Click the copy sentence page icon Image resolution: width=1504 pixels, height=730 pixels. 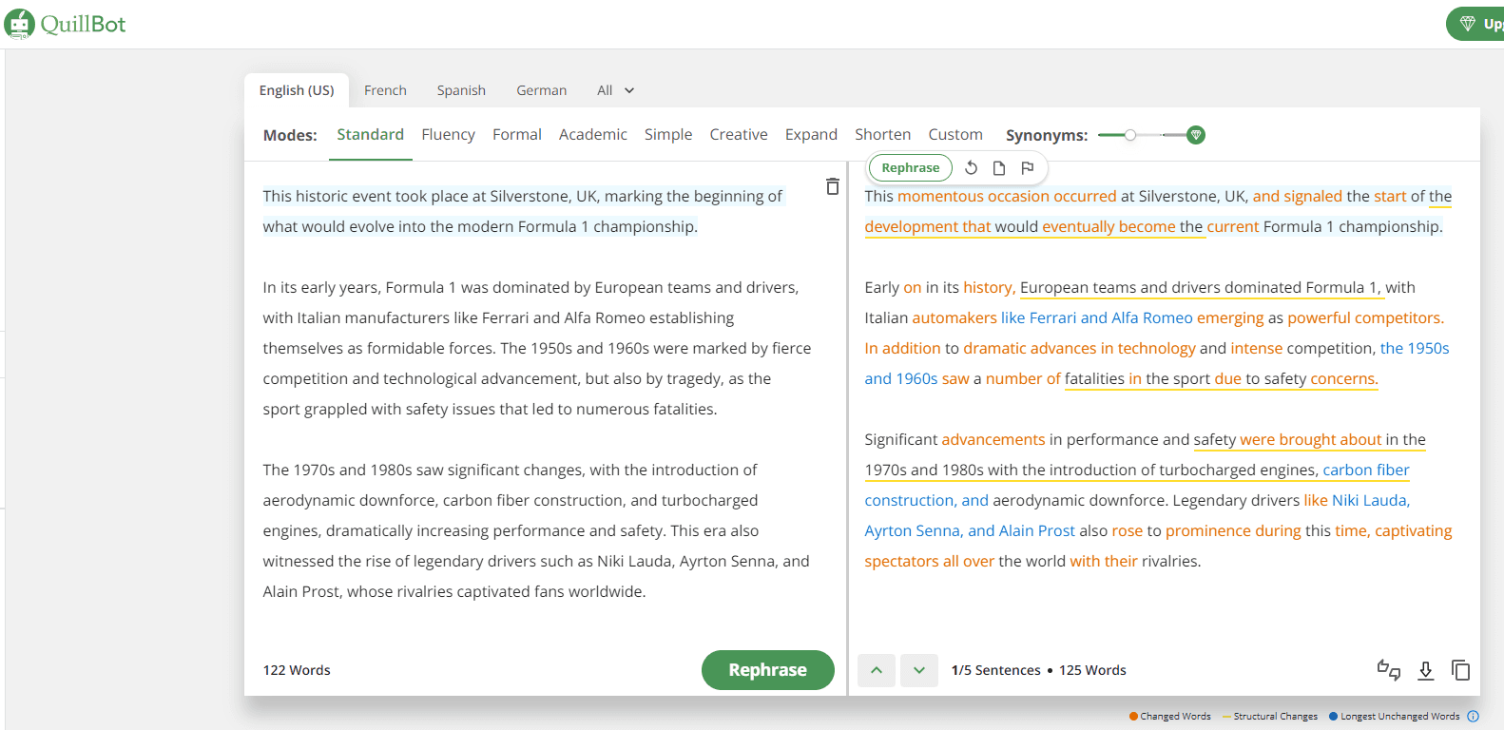point(998,168)
